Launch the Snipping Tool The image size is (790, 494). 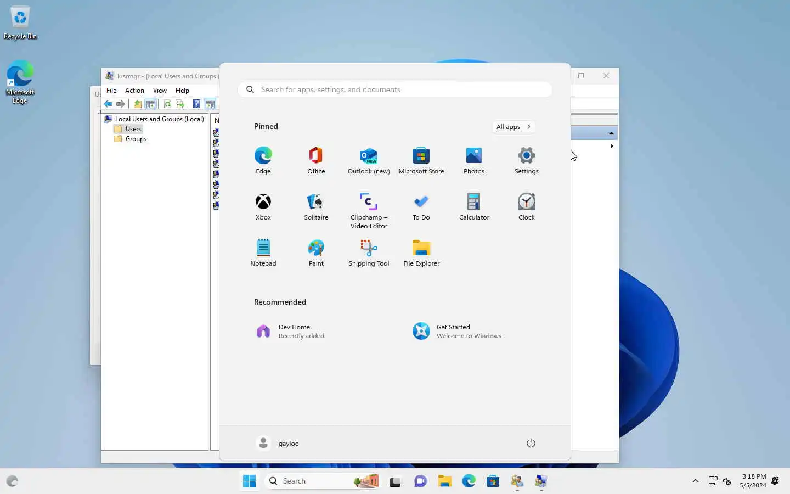(x=369, y=253)
